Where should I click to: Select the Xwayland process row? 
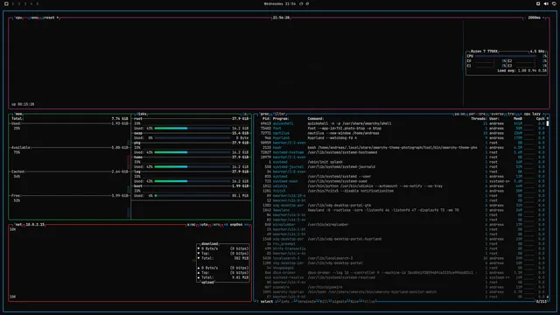pos(402,210)
